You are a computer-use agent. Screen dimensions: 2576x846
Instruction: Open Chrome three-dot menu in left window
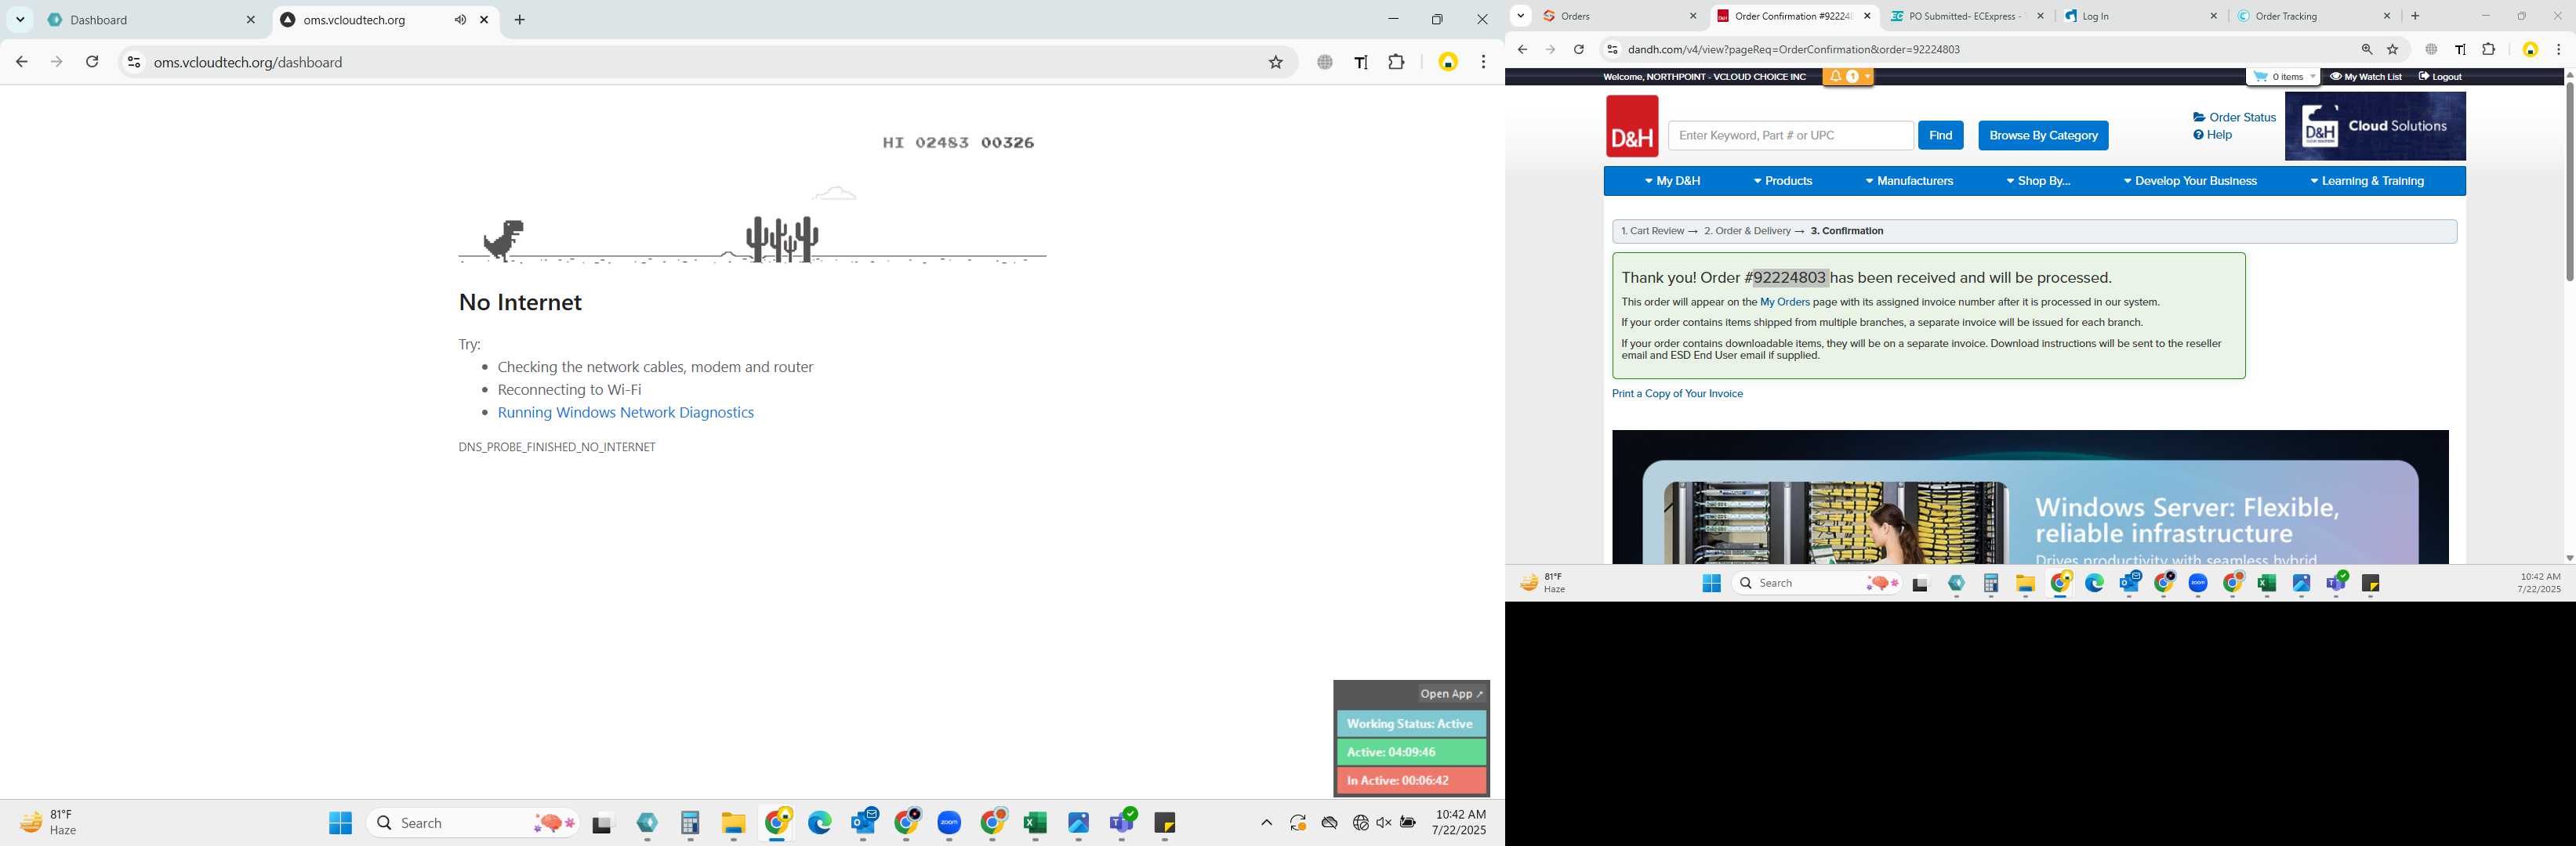pyautogui.click(x=1483, y=62)
